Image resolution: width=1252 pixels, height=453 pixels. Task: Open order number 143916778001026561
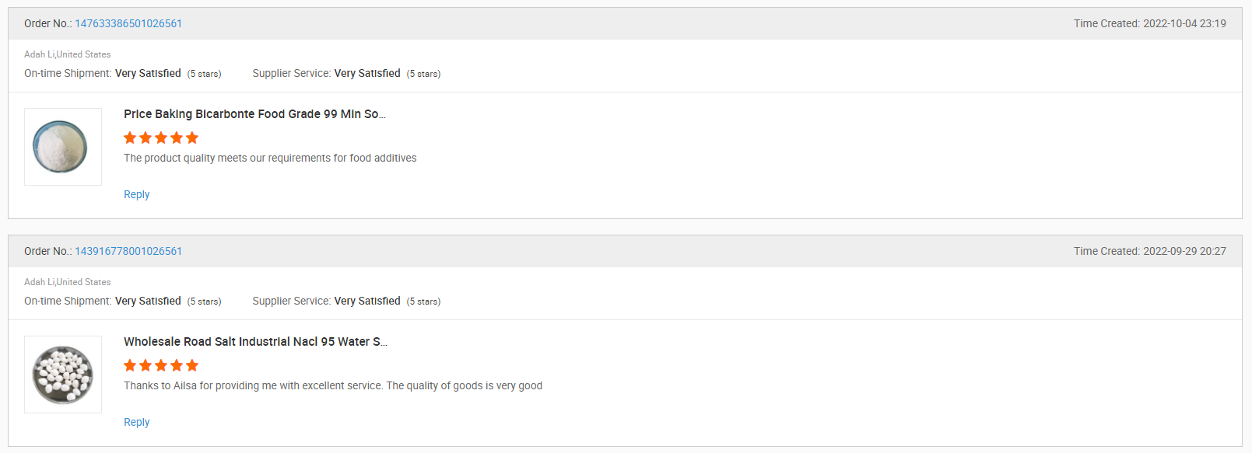click(128, 251)
